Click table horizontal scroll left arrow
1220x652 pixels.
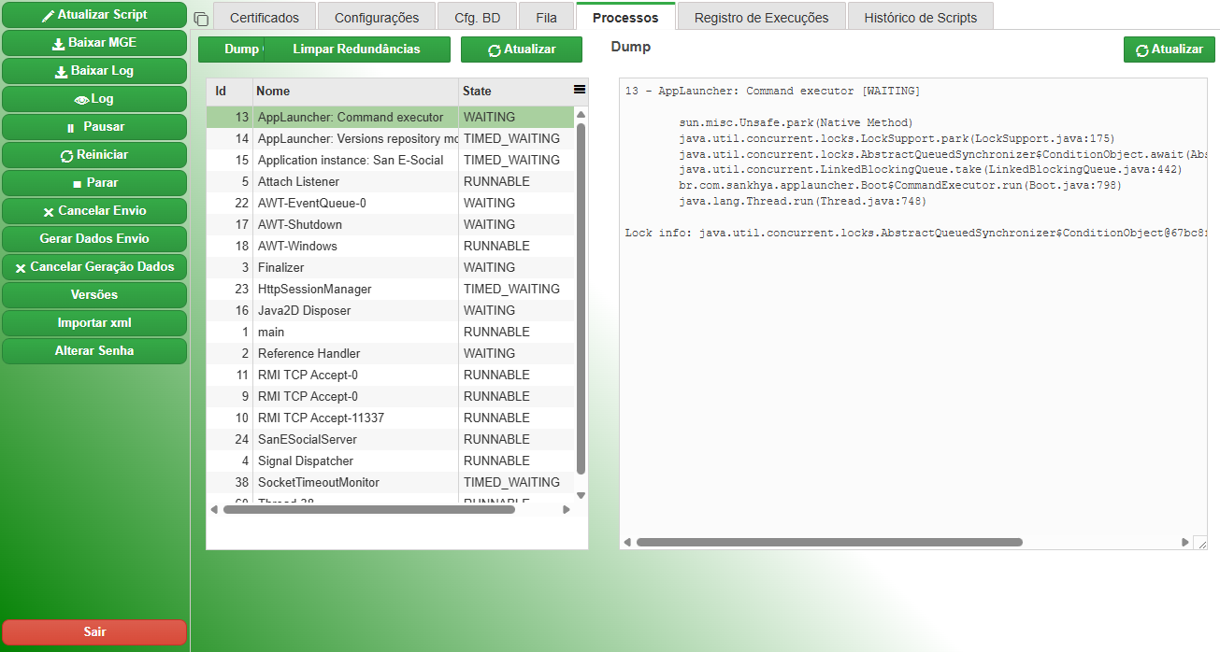(x=213, y=510)
